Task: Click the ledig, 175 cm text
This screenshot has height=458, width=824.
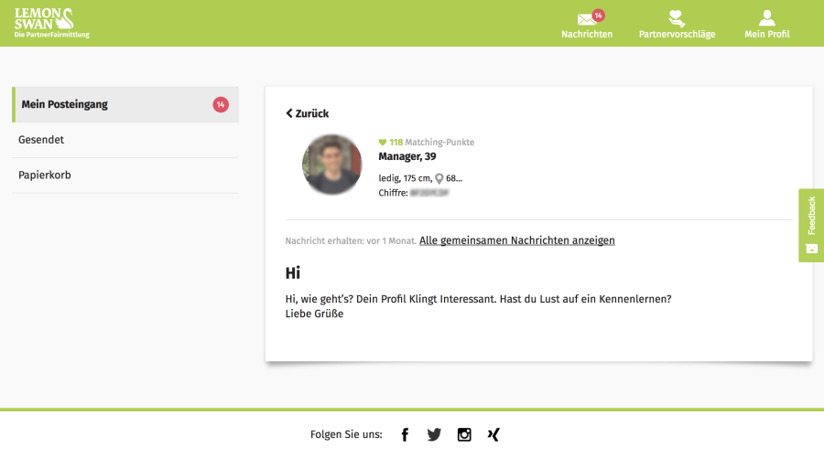Action: click(406, 178)
